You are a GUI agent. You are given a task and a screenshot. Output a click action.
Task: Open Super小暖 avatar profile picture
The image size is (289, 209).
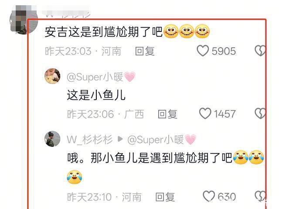point(52,76)
